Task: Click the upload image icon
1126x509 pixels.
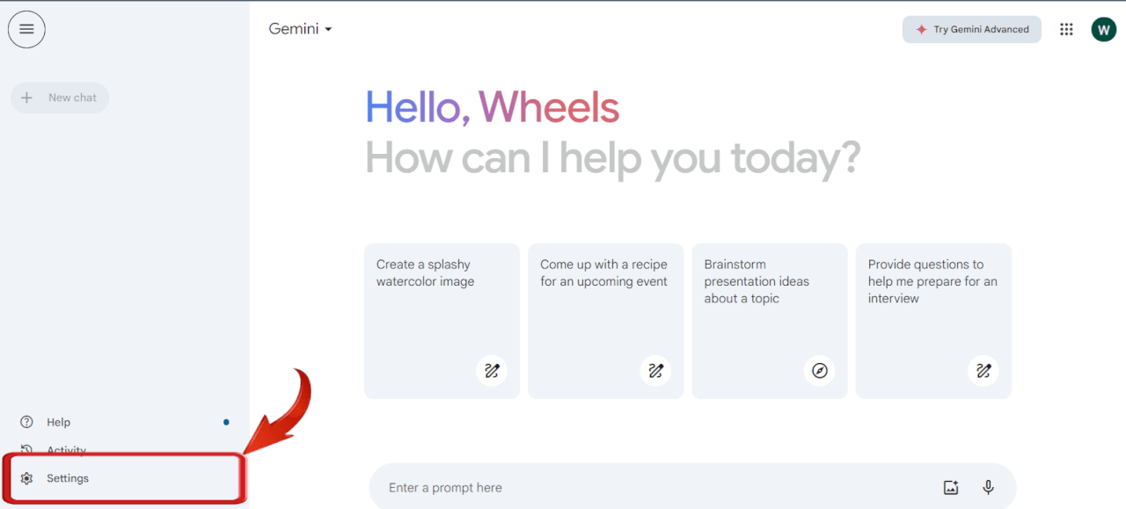Action: pyautogui.click(x=950, y=487)
